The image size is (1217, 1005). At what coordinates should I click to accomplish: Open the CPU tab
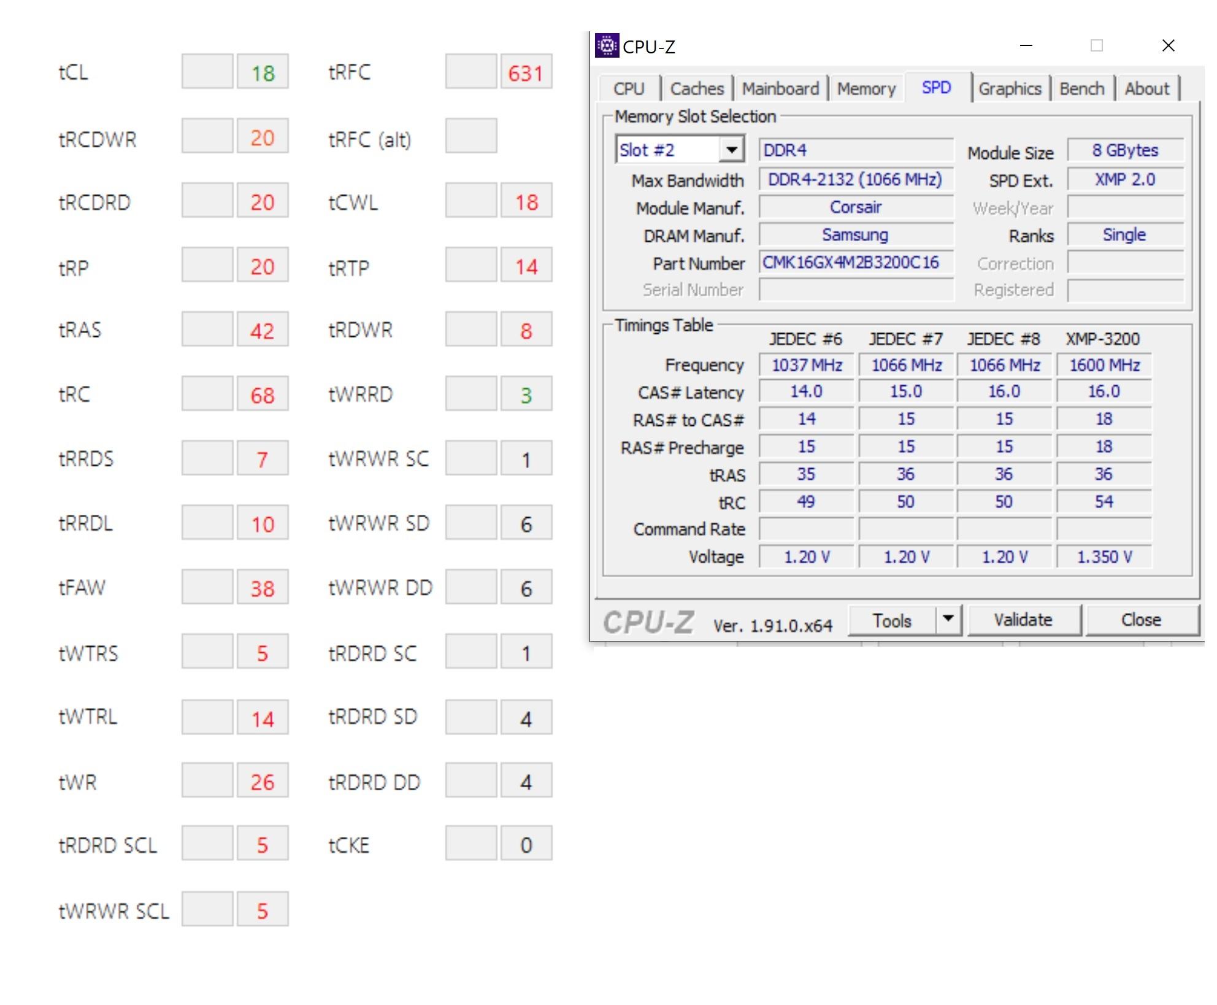pos(629,89)
